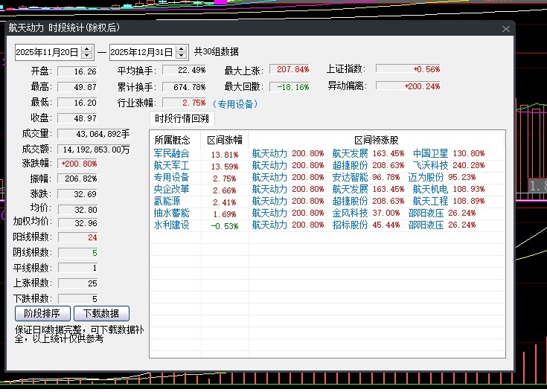Viewport: 547px width, 392px height.
Task: Decrease the end date with down arrow
Action: (x=181, y=56)
